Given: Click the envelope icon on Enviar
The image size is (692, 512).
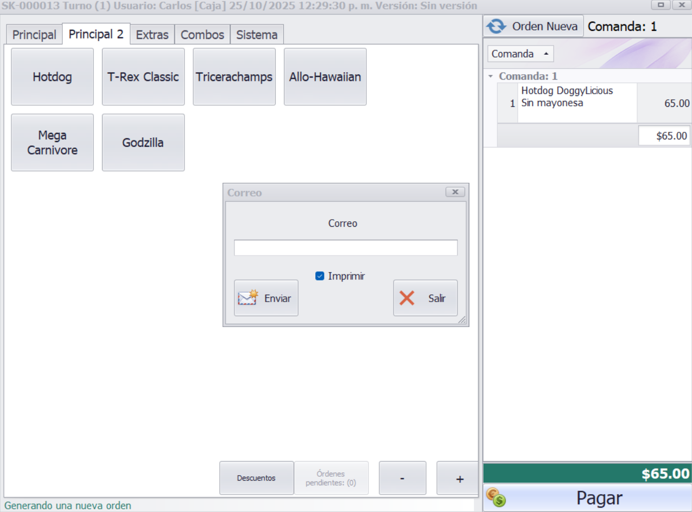Looking at the screenshot, I should [247, 298].
